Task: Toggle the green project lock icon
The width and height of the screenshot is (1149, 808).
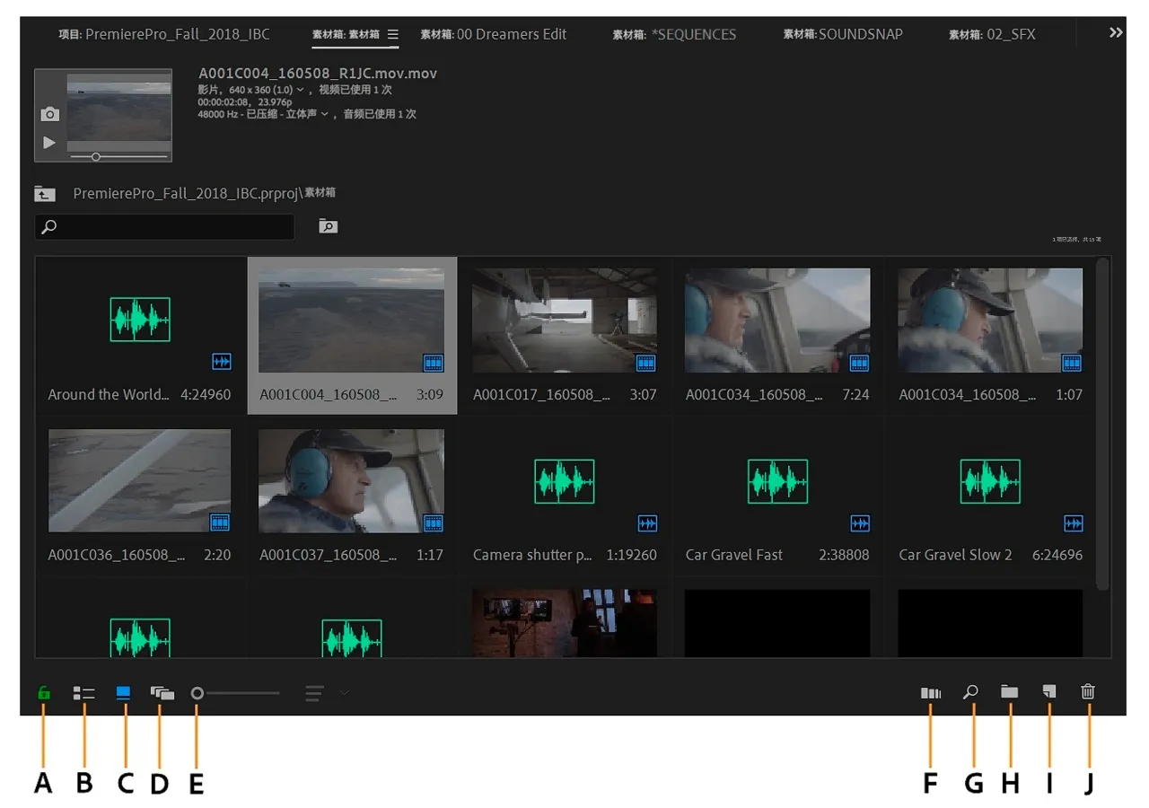Action: click(43, 693)
